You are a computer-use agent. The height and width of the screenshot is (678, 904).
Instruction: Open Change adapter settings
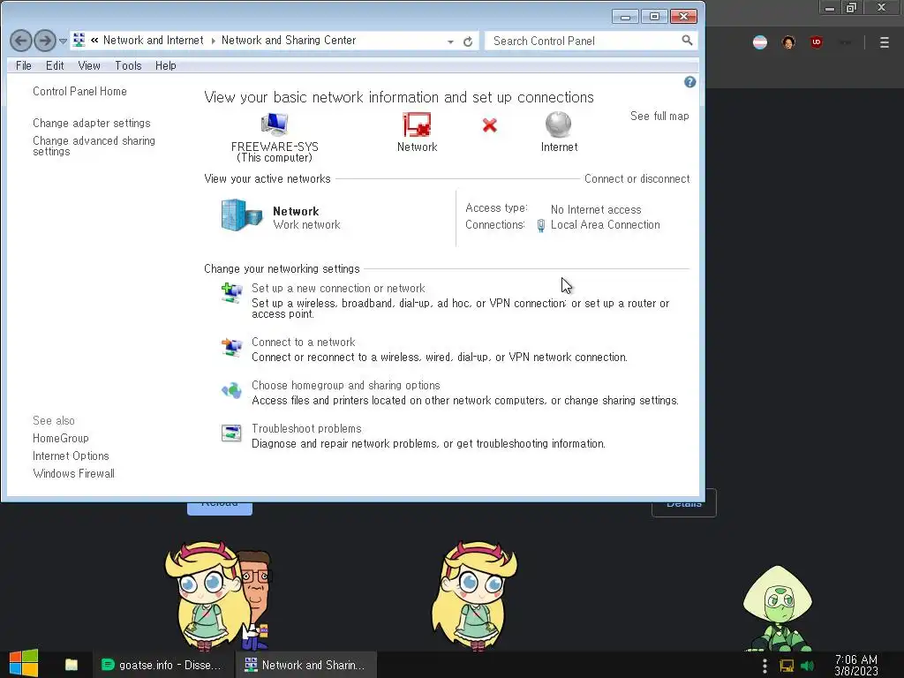91,123
